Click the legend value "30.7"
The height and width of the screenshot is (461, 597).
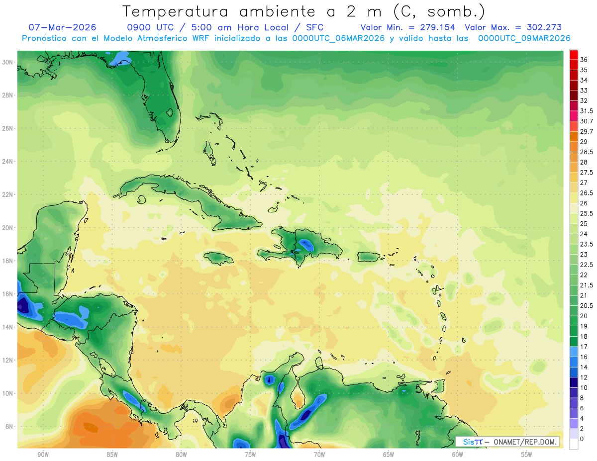[587, 121]
